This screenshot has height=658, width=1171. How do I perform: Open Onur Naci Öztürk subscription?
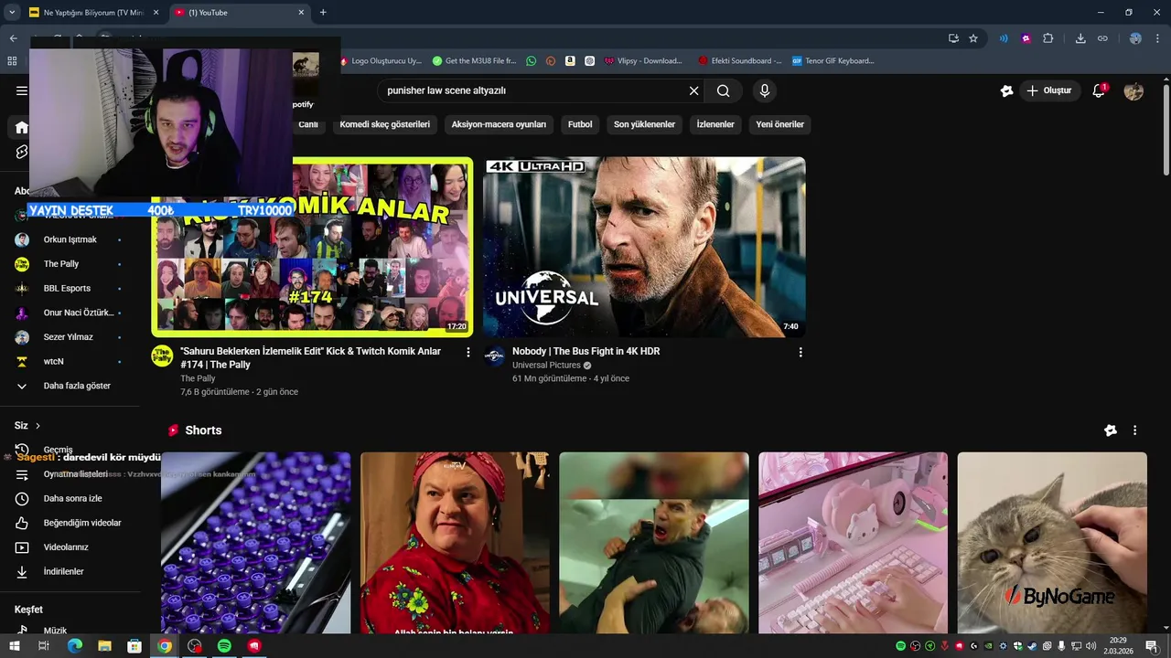(70, 313)
